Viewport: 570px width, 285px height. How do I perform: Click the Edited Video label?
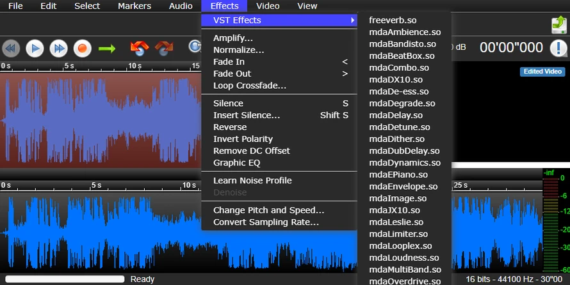[x=542, y=72]
